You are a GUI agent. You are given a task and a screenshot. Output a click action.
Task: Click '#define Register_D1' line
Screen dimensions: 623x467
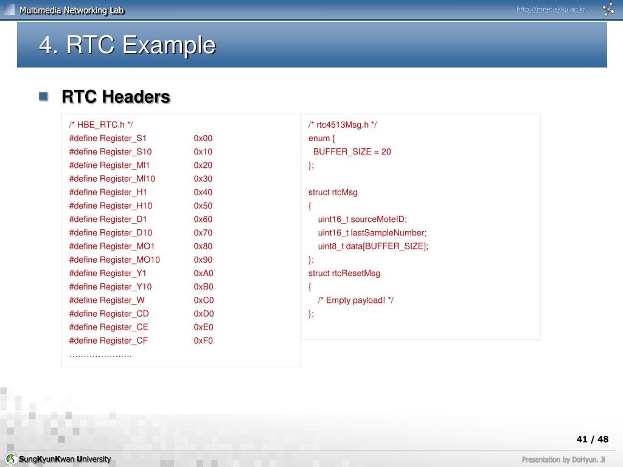point(108,219)
